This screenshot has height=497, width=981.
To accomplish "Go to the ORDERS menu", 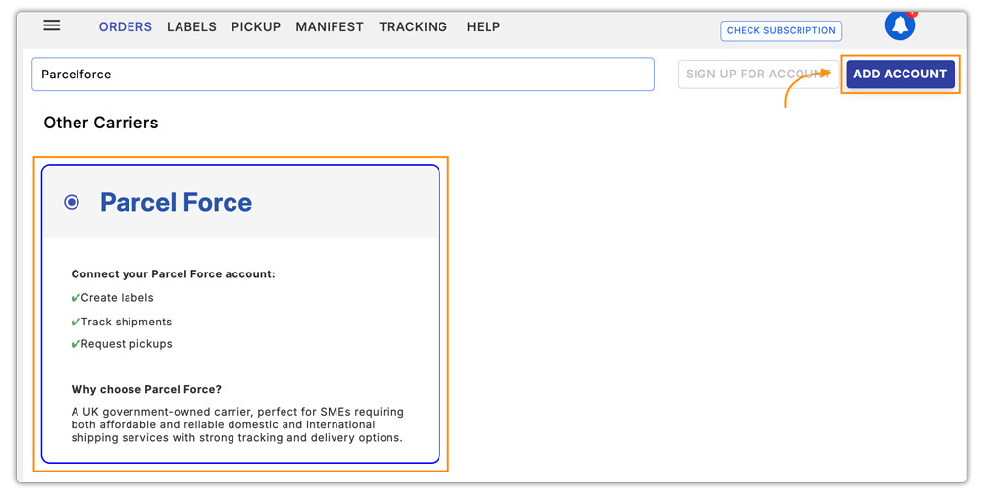I will click(125, 27).
